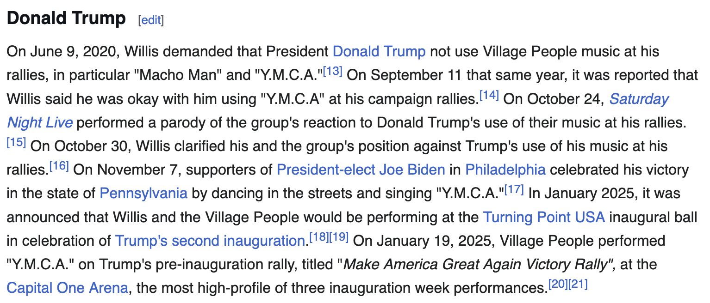
Task: Visit the President-elect Joe Biden link
Action: coord(361,170)
